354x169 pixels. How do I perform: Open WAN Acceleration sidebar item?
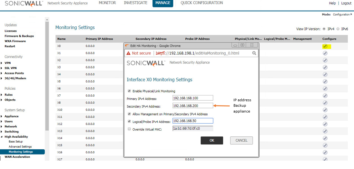pyautogui.click(x=17, y=157)
